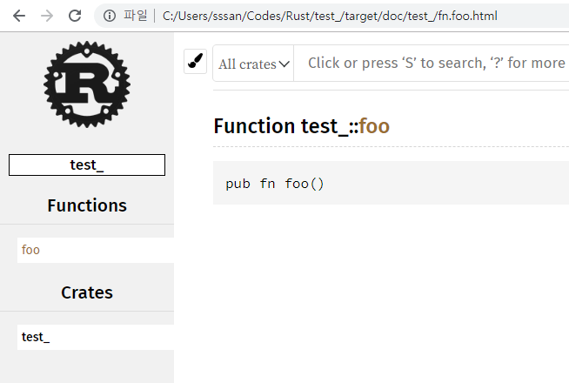This screenshot has width=569, height=383.
Task: Go back to the previous page
Action: pos(19,16)
